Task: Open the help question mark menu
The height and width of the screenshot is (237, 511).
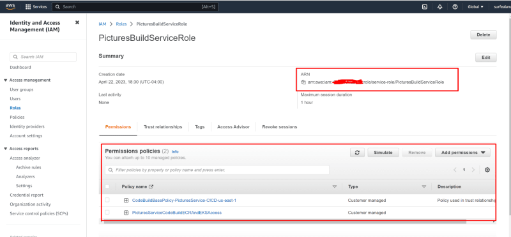Action: (455, 6)
